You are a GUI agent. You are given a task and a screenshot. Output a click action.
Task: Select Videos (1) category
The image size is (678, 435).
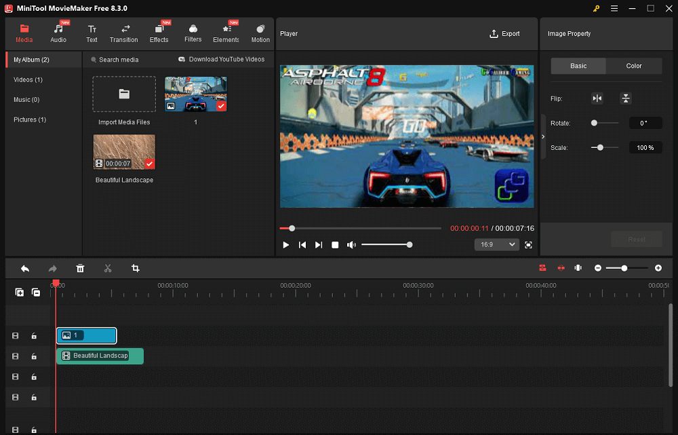click(28, 79)
